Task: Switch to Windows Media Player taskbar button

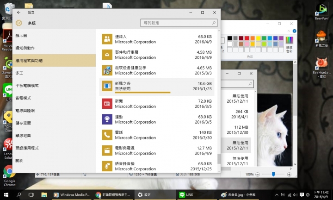Action: pos(72,195)
